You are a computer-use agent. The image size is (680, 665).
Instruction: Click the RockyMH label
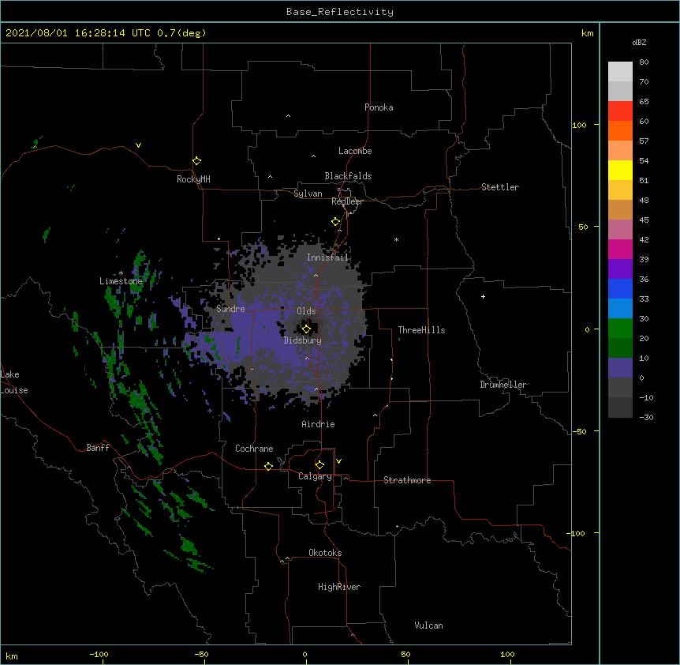pyautogui.click(x=193, y=179)
